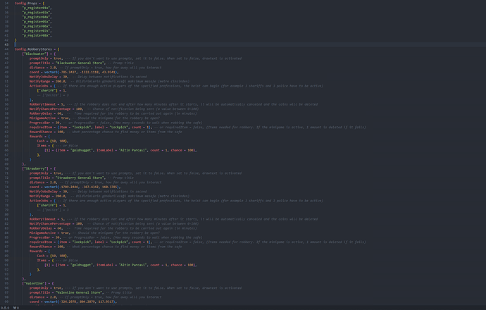Click RobberyTimeout on line 56
486x310 pixels.
point(42,104)
